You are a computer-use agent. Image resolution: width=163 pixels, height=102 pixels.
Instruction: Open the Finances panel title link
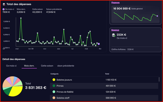[x=115, y=3]
